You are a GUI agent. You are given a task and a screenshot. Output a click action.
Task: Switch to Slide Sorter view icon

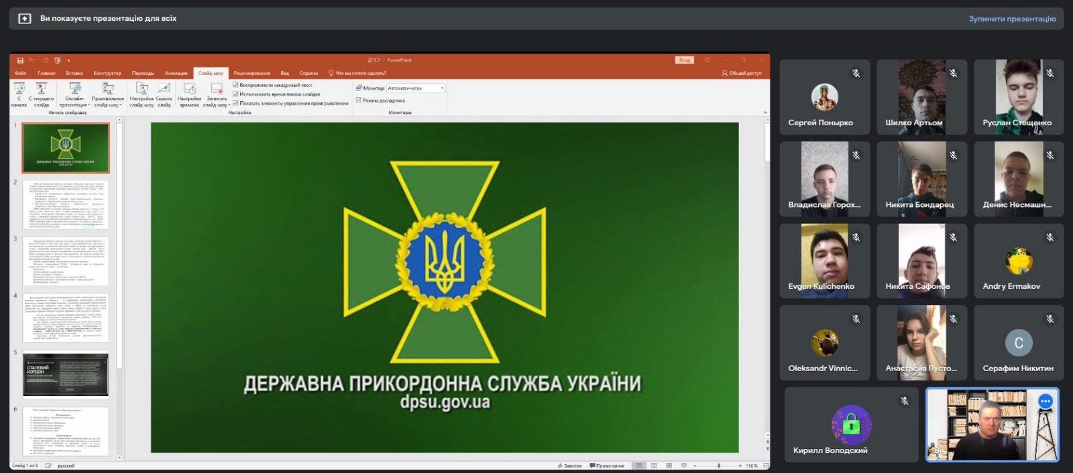(x=655, y=466)
